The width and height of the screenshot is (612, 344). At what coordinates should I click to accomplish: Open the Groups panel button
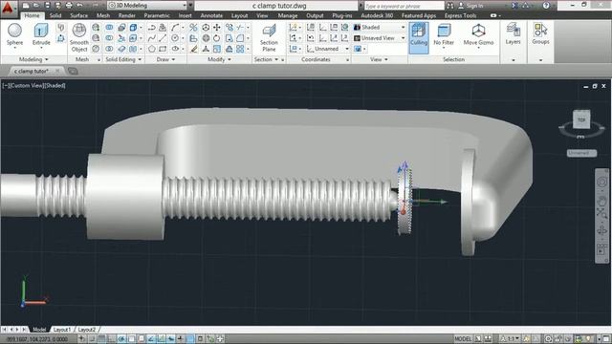pyautogui.click(x=540, y=34)
